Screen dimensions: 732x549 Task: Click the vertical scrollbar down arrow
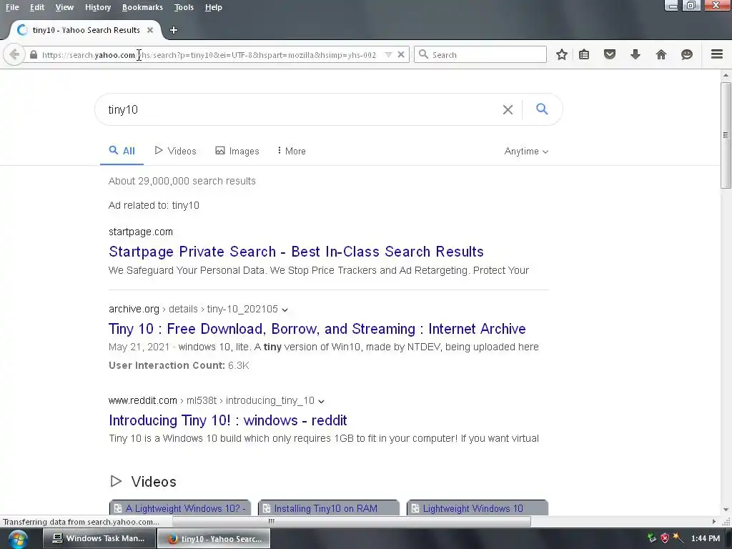726,510
